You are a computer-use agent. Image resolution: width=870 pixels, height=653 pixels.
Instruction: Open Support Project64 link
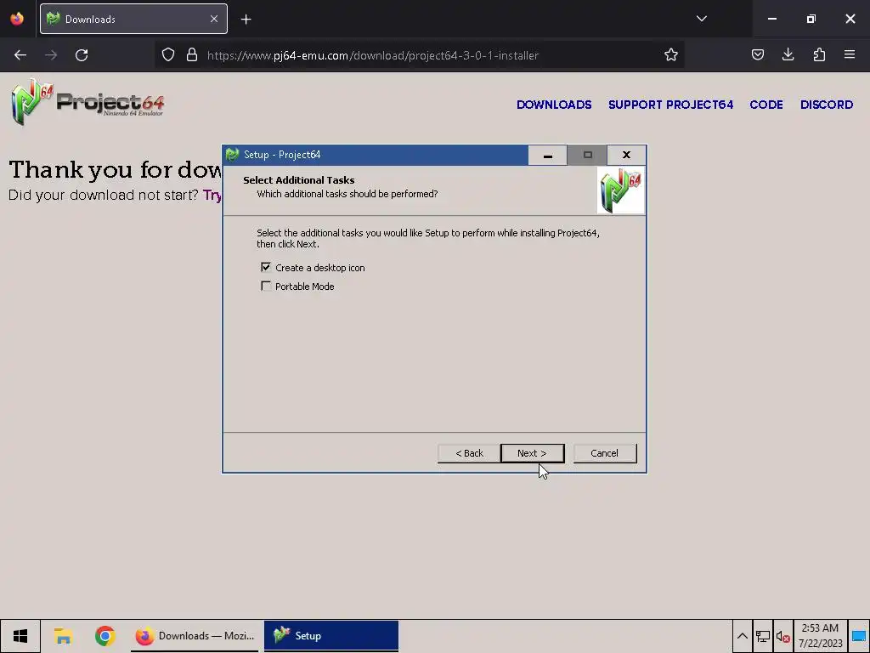point(670,105)
